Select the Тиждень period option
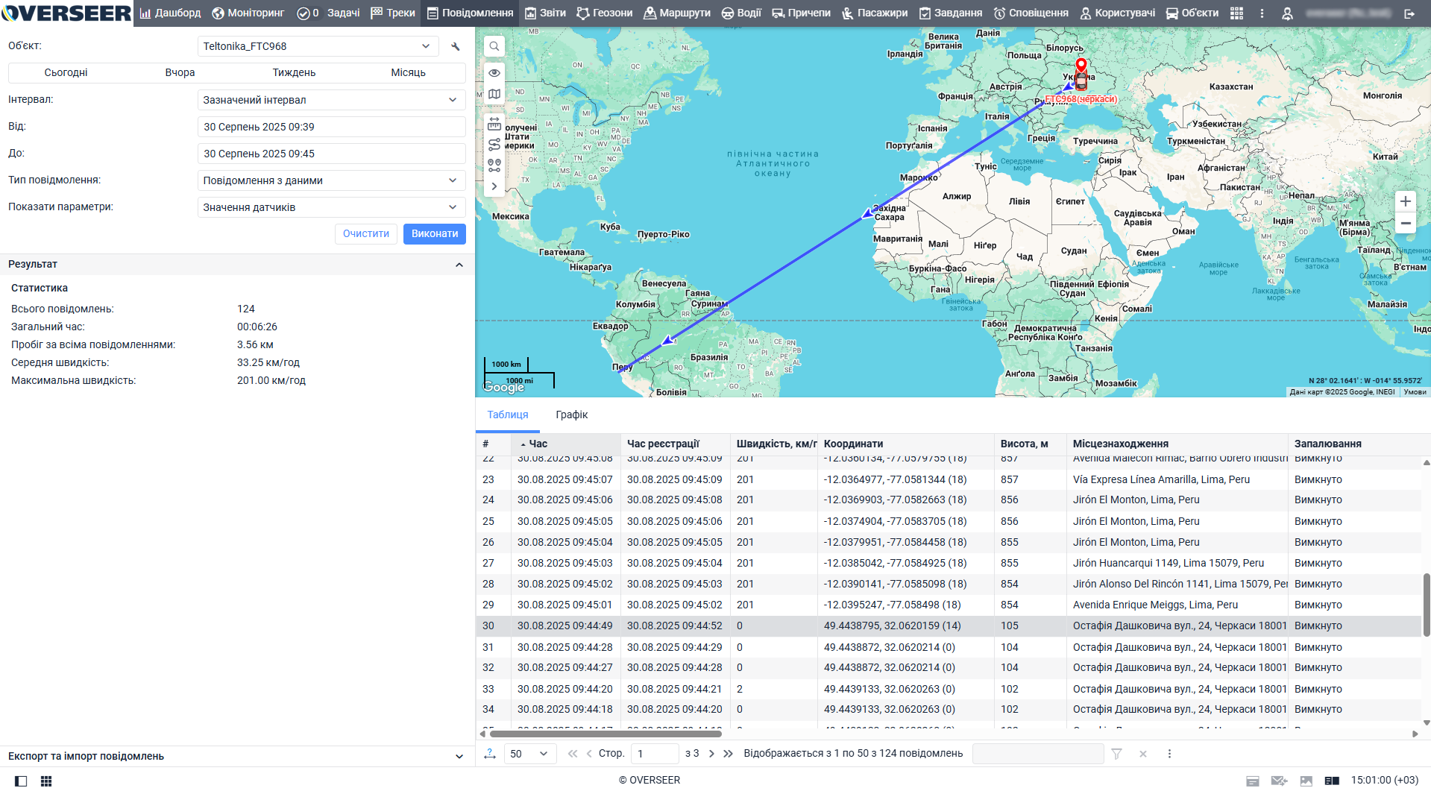The width and height of the screenshot is (1431, 794). 294,72
